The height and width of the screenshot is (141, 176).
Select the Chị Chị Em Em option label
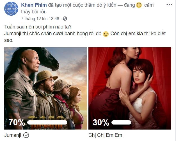tap(105, 135)
